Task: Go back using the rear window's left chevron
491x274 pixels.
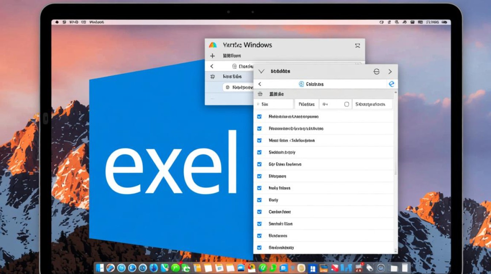Action: tap(212, 66)
